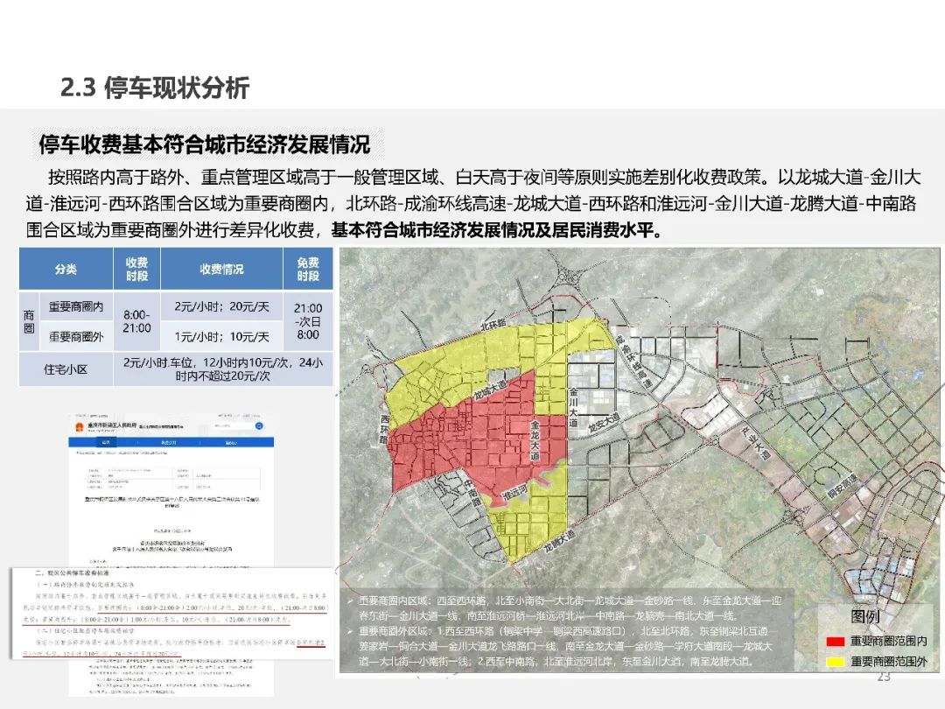Click the "中南路" road label on the map
Viewport: 945px width, 709px height.
point(472,493)
